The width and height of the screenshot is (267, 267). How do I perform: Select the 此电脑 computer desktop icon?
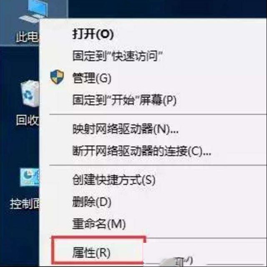(x=33, y=12)
